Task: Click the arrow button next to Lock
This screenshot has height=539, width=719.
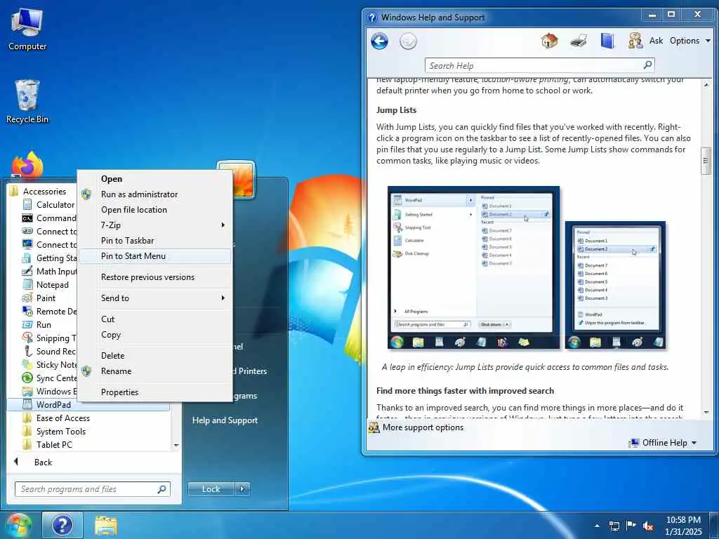Action: tap(242, 489)
